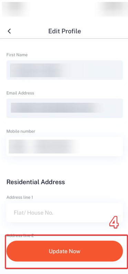Click the Mobile number label text

click(21, 131)
